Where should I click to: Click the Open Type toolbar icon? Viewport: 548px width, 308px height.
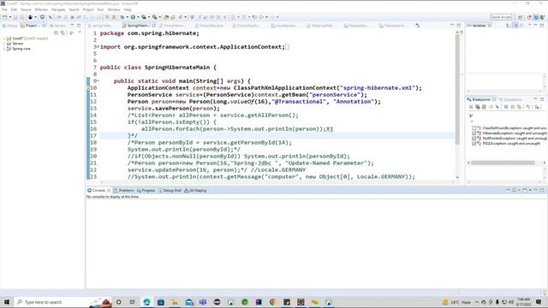tap(167, 17)
